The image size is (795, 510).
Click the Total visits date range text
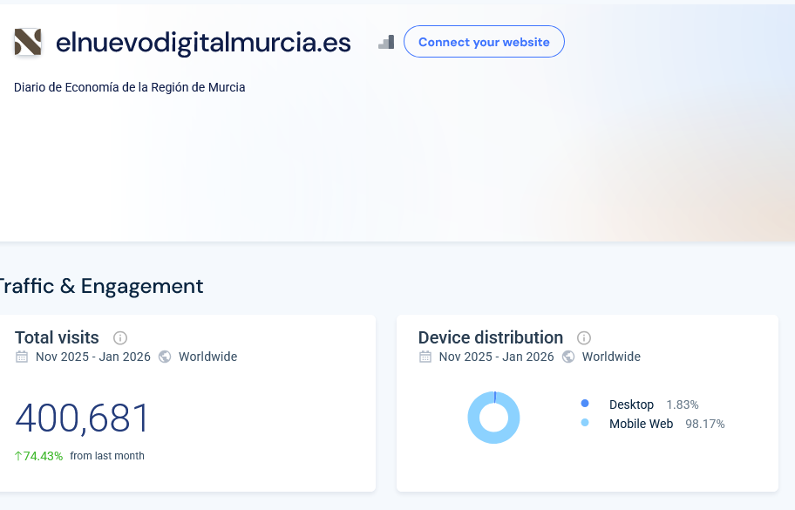[x=93, y=357]
